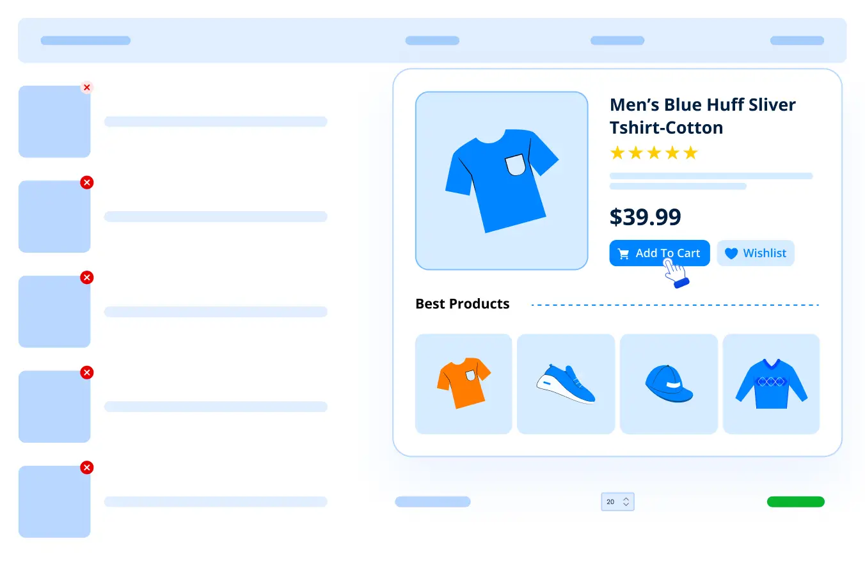865x563 pixels.
Task: Remove the third list item via red X
Action: point(87,278)
